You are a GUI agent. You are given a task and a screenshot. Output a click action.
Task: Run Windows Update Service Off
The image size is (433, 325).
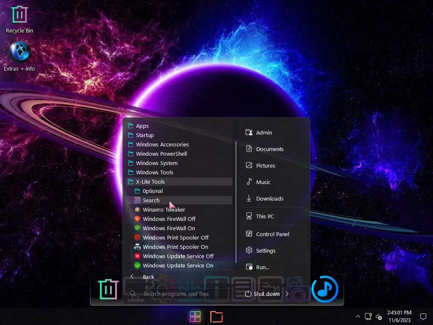pos(179,256)
